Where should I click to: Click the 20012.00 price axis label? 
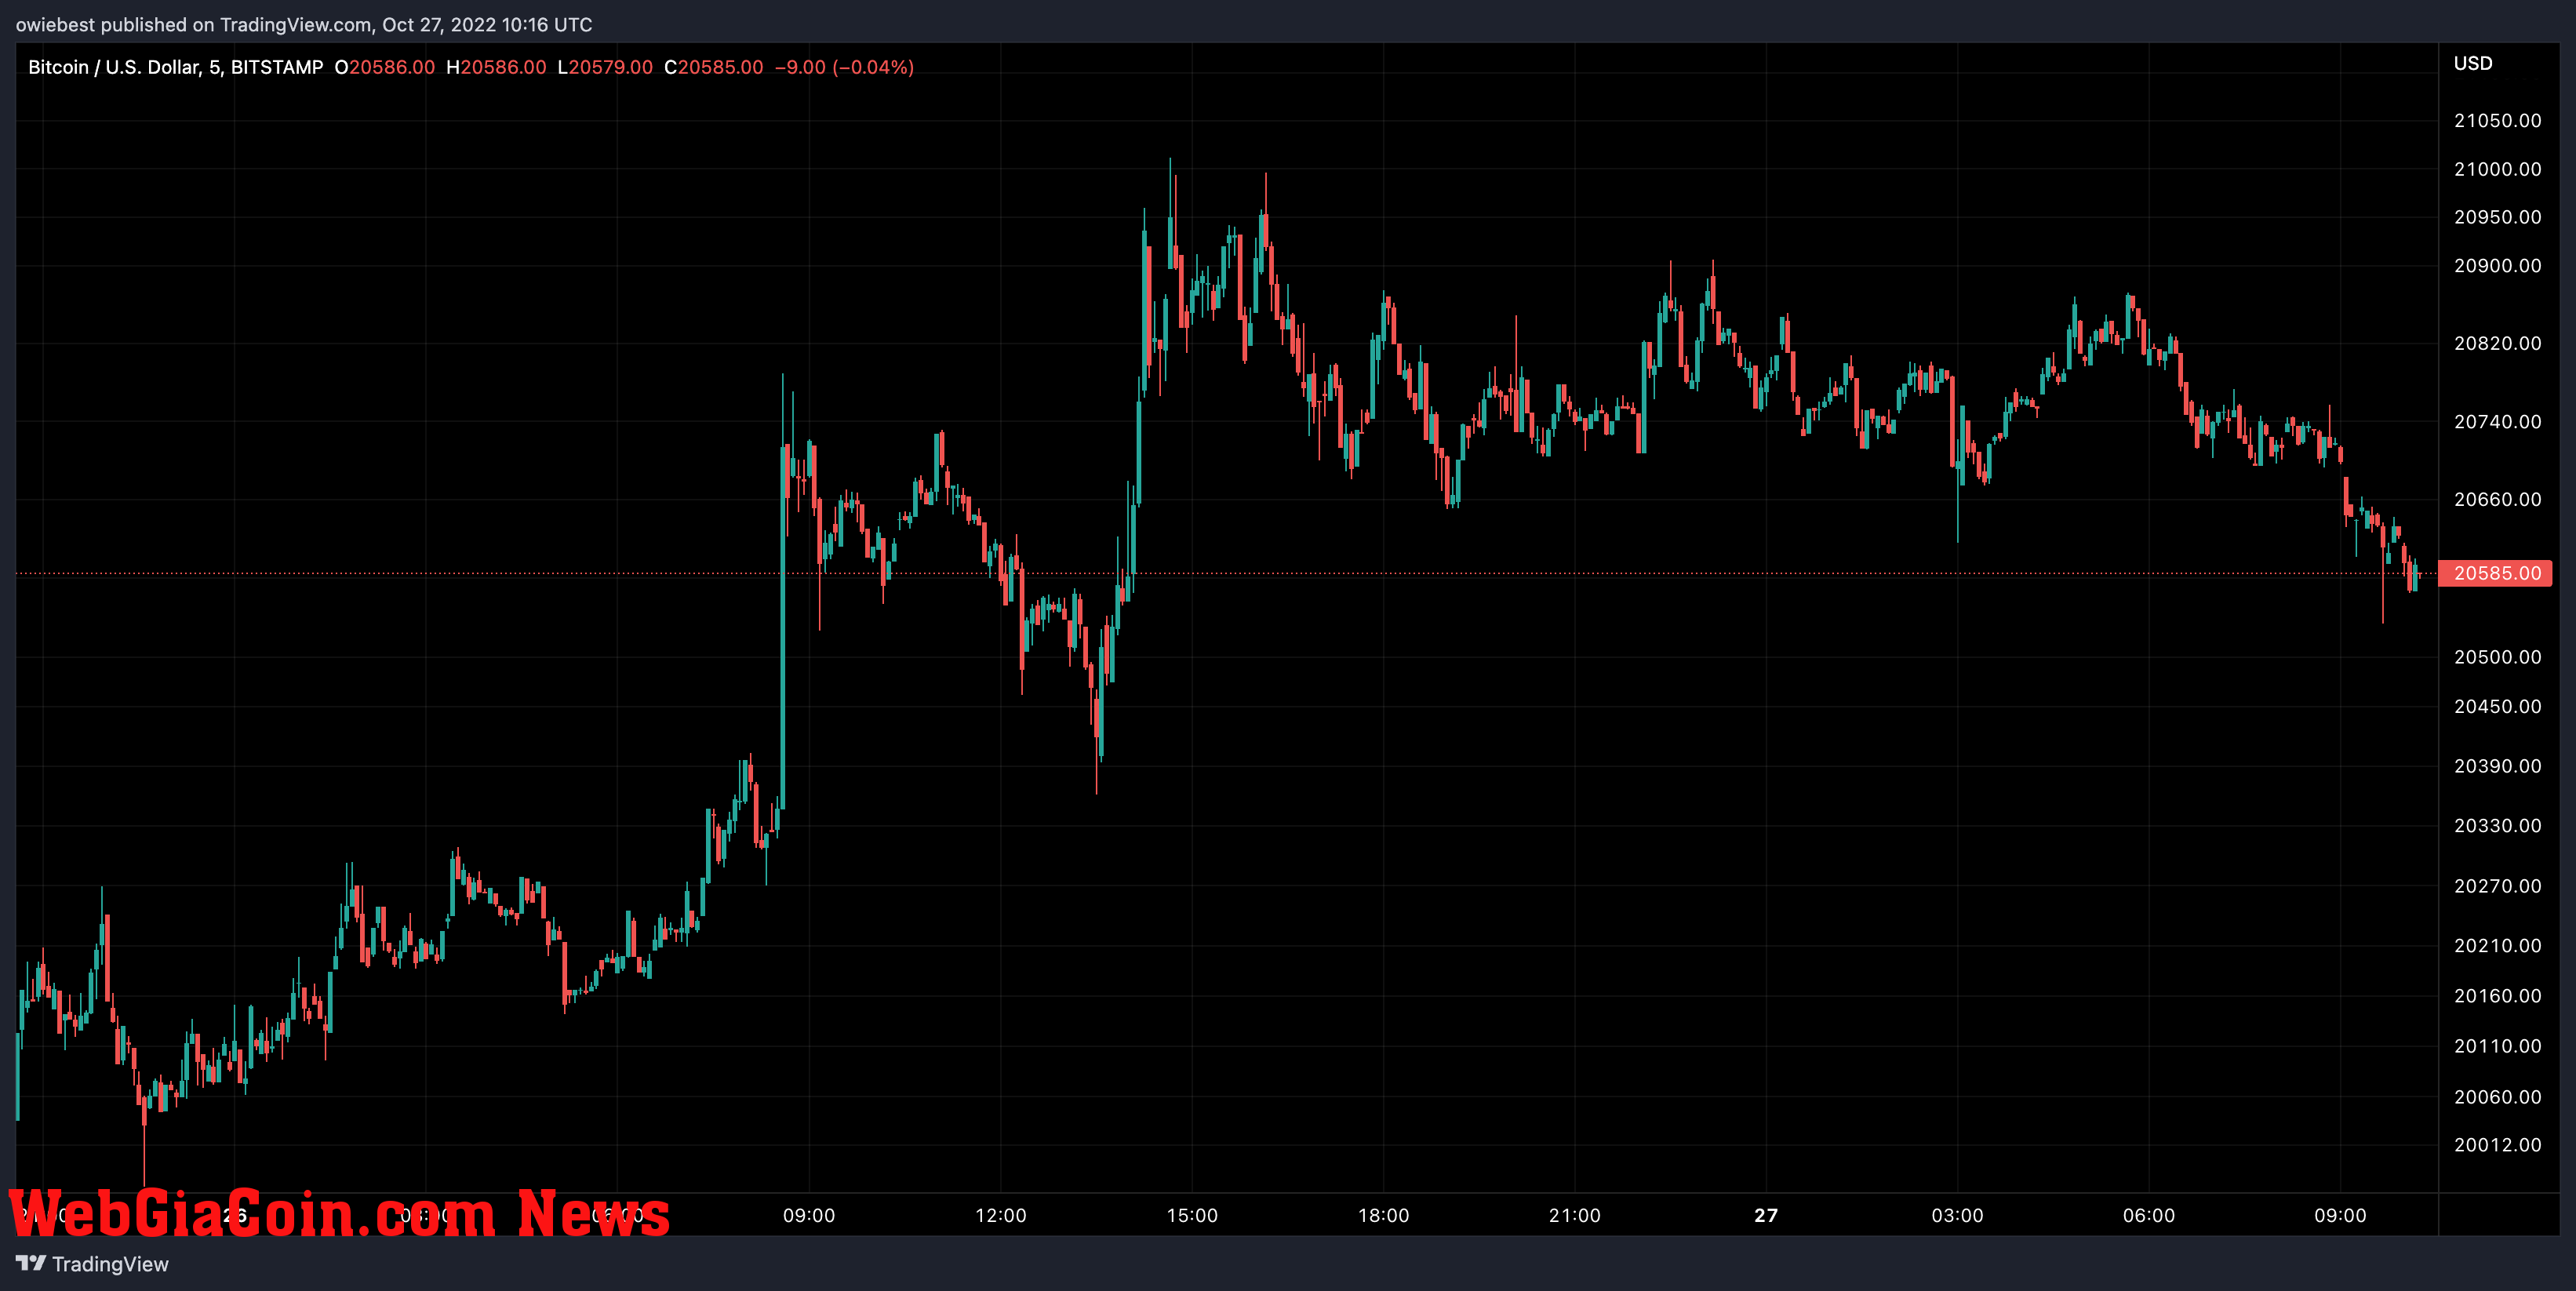pos(2497,1145)
